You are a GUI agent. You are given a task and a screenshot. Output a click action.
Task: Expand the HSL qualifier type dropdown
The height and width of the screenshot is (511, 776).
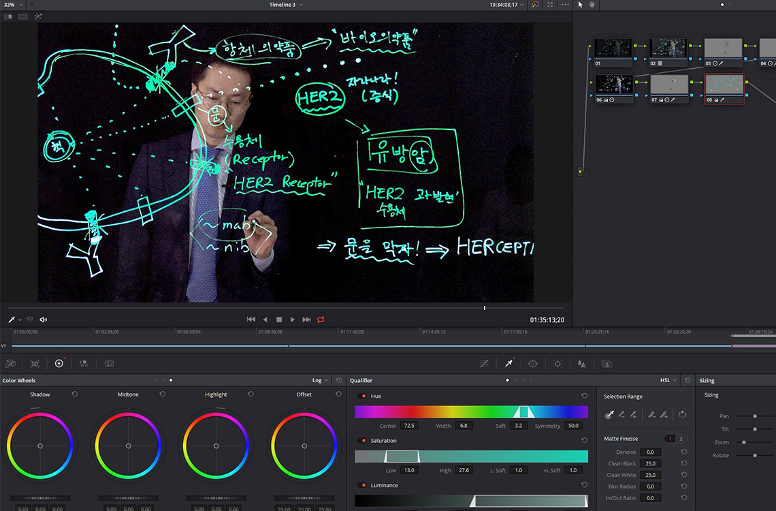pyautogui.click(x=668, y=380)
